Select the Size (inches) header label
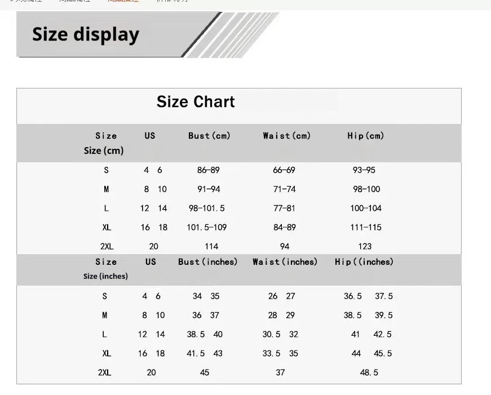The image size is (491, 395). pyautogui.click(x=105, y=276)
